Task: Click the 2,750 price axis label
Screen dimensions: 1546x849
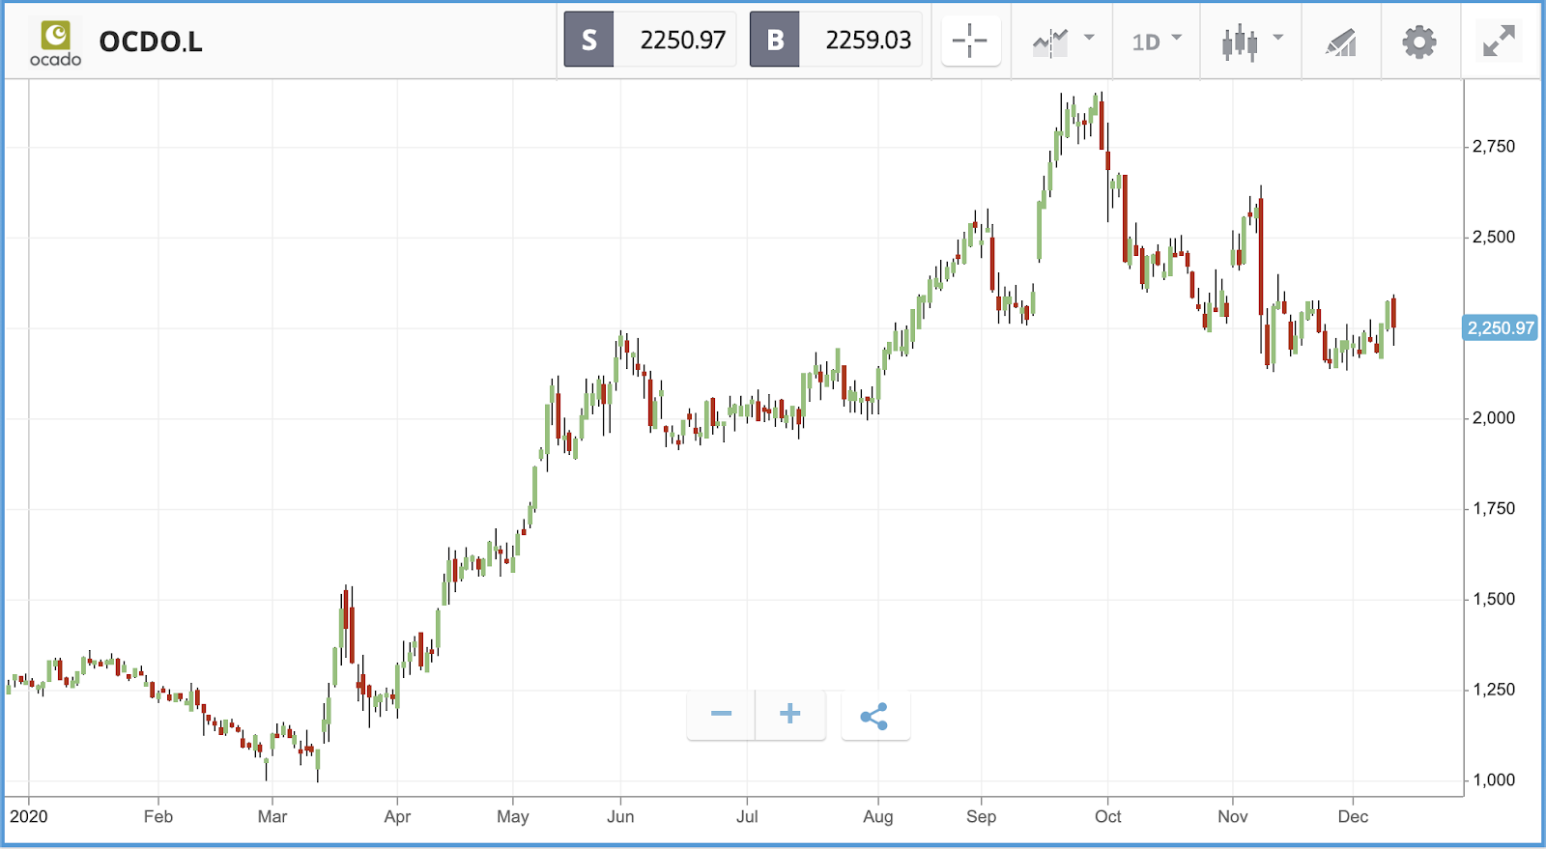Action: pos(1493,147)
